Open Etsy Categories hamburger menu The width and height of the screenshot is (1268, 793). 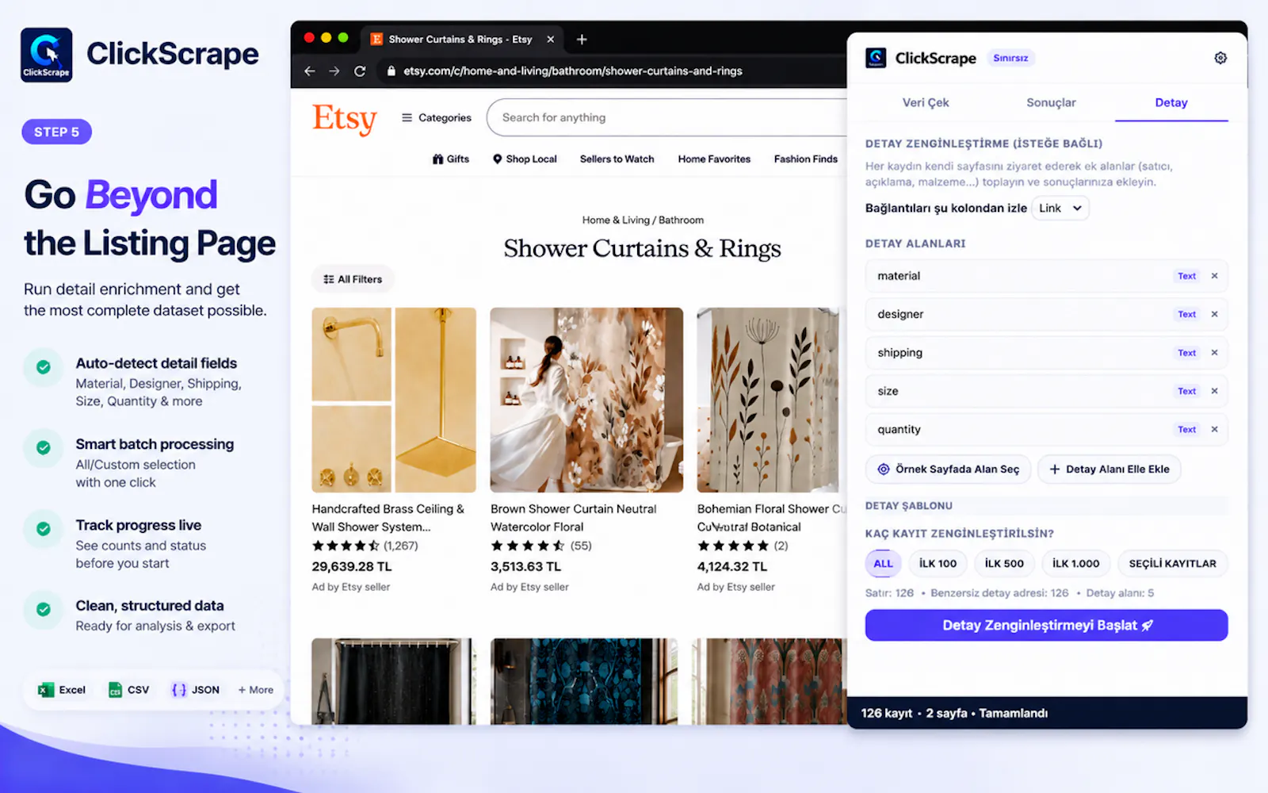437,117
